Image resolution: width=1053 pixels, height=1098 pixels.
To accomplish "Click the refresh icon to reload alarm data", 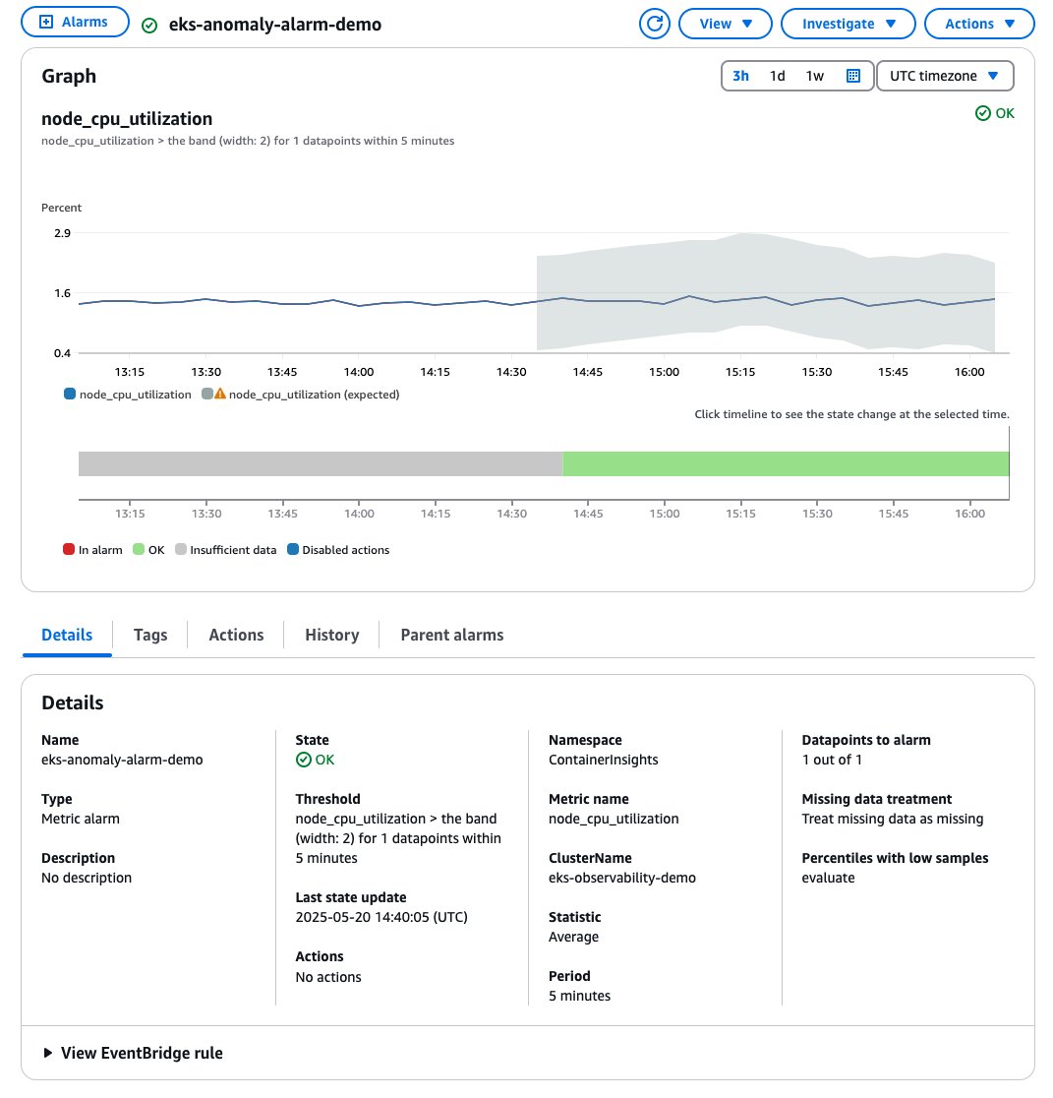I will tap(655, 22).
